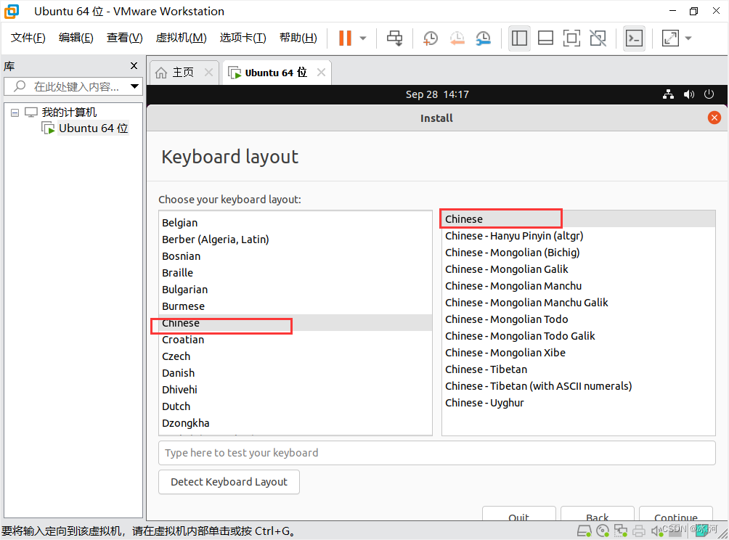Image resolution: width=729 pixels, height=540 pixels.
Task: Select Braille keyboard layout
Action: click(x=296, y=273)
